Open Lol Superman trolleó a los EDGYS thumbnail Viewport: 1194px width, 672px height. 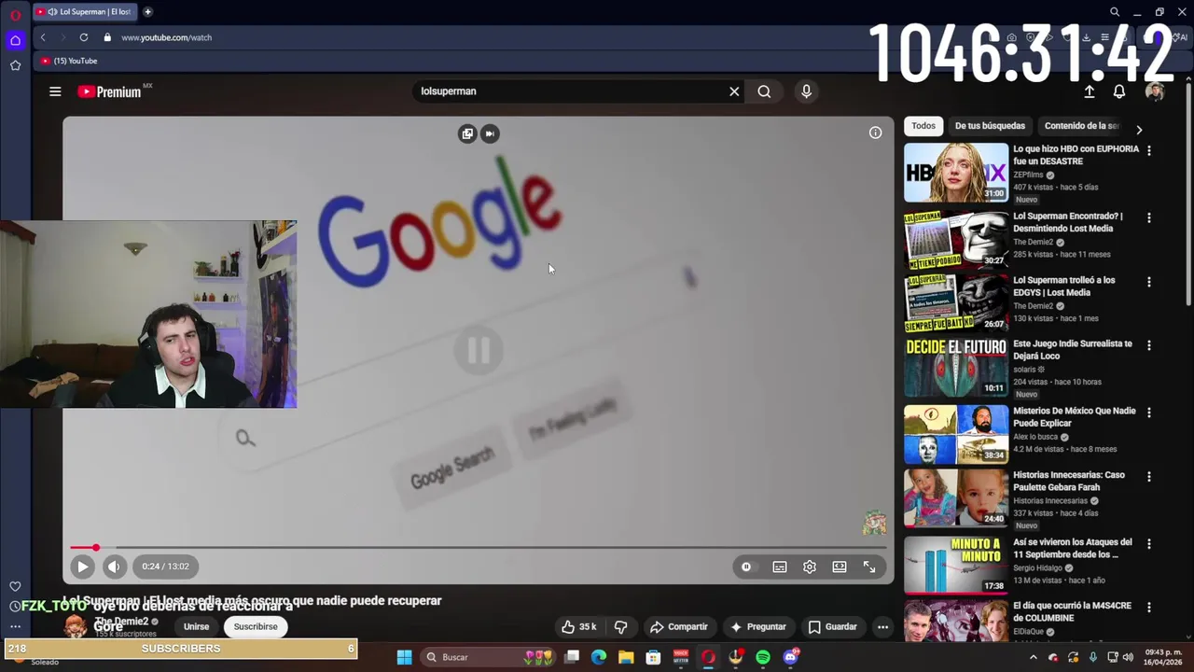tap(956, 303)
